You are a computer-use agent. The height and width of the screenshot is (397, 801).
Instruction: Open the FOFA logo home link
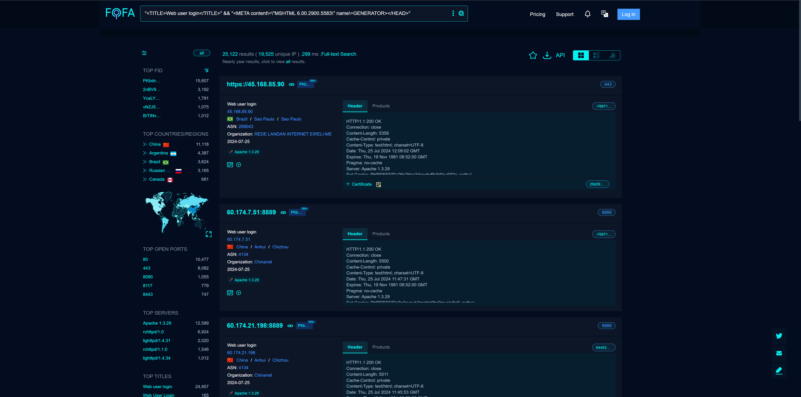point(120,13)
